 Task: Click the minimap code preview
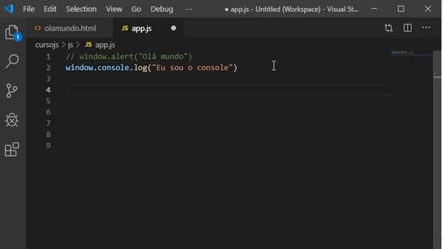coord(403,53)
